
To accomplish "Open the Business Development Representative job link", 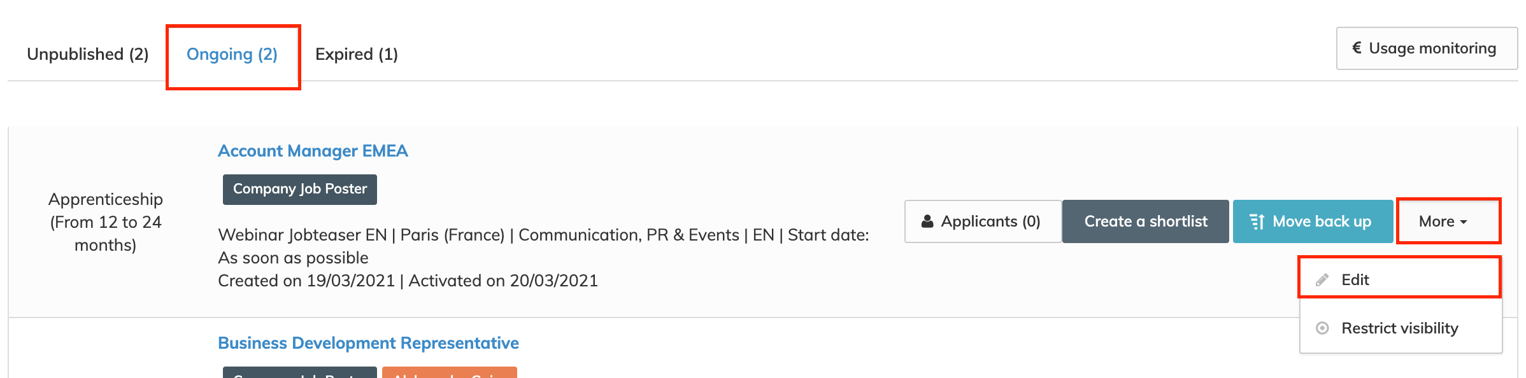I will pos(368,343).
